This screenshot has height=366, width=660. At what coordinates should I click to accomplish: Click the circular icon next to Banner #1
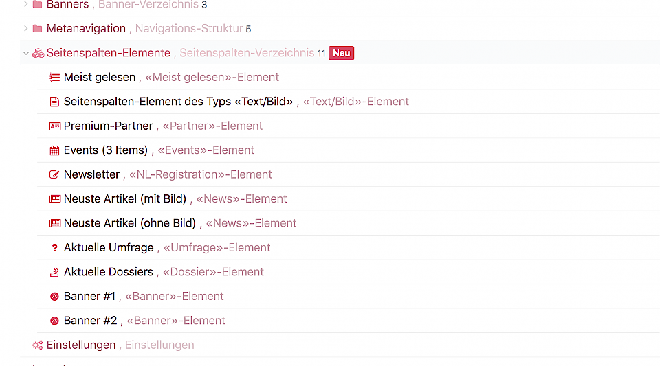click(x=55, y=297)
